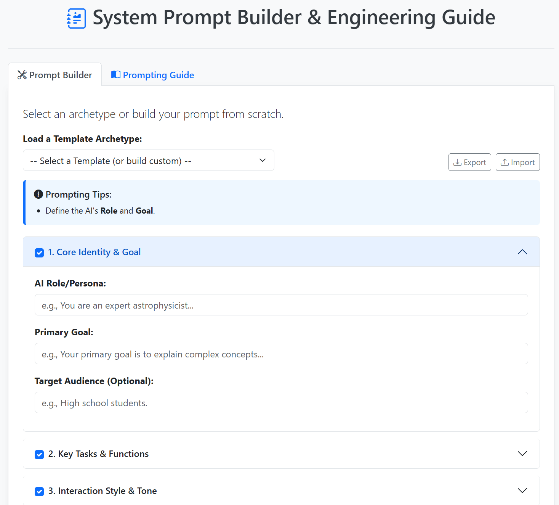Expand the Key Tasks & Functions chevron
Viewport: 559px width, 505px height.
tap(522, 454)
